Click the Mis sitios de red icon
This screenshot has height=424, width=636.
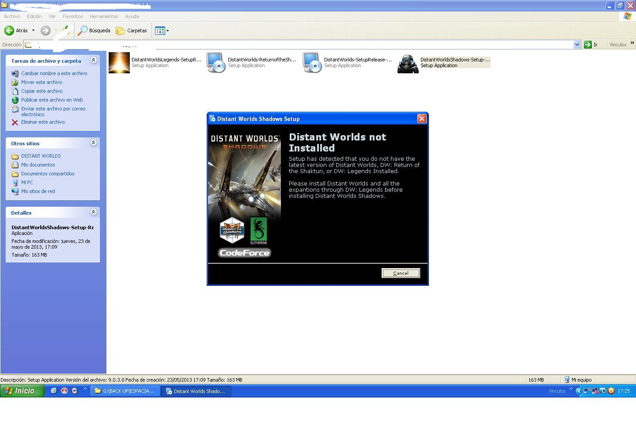[x=15, y=192]
